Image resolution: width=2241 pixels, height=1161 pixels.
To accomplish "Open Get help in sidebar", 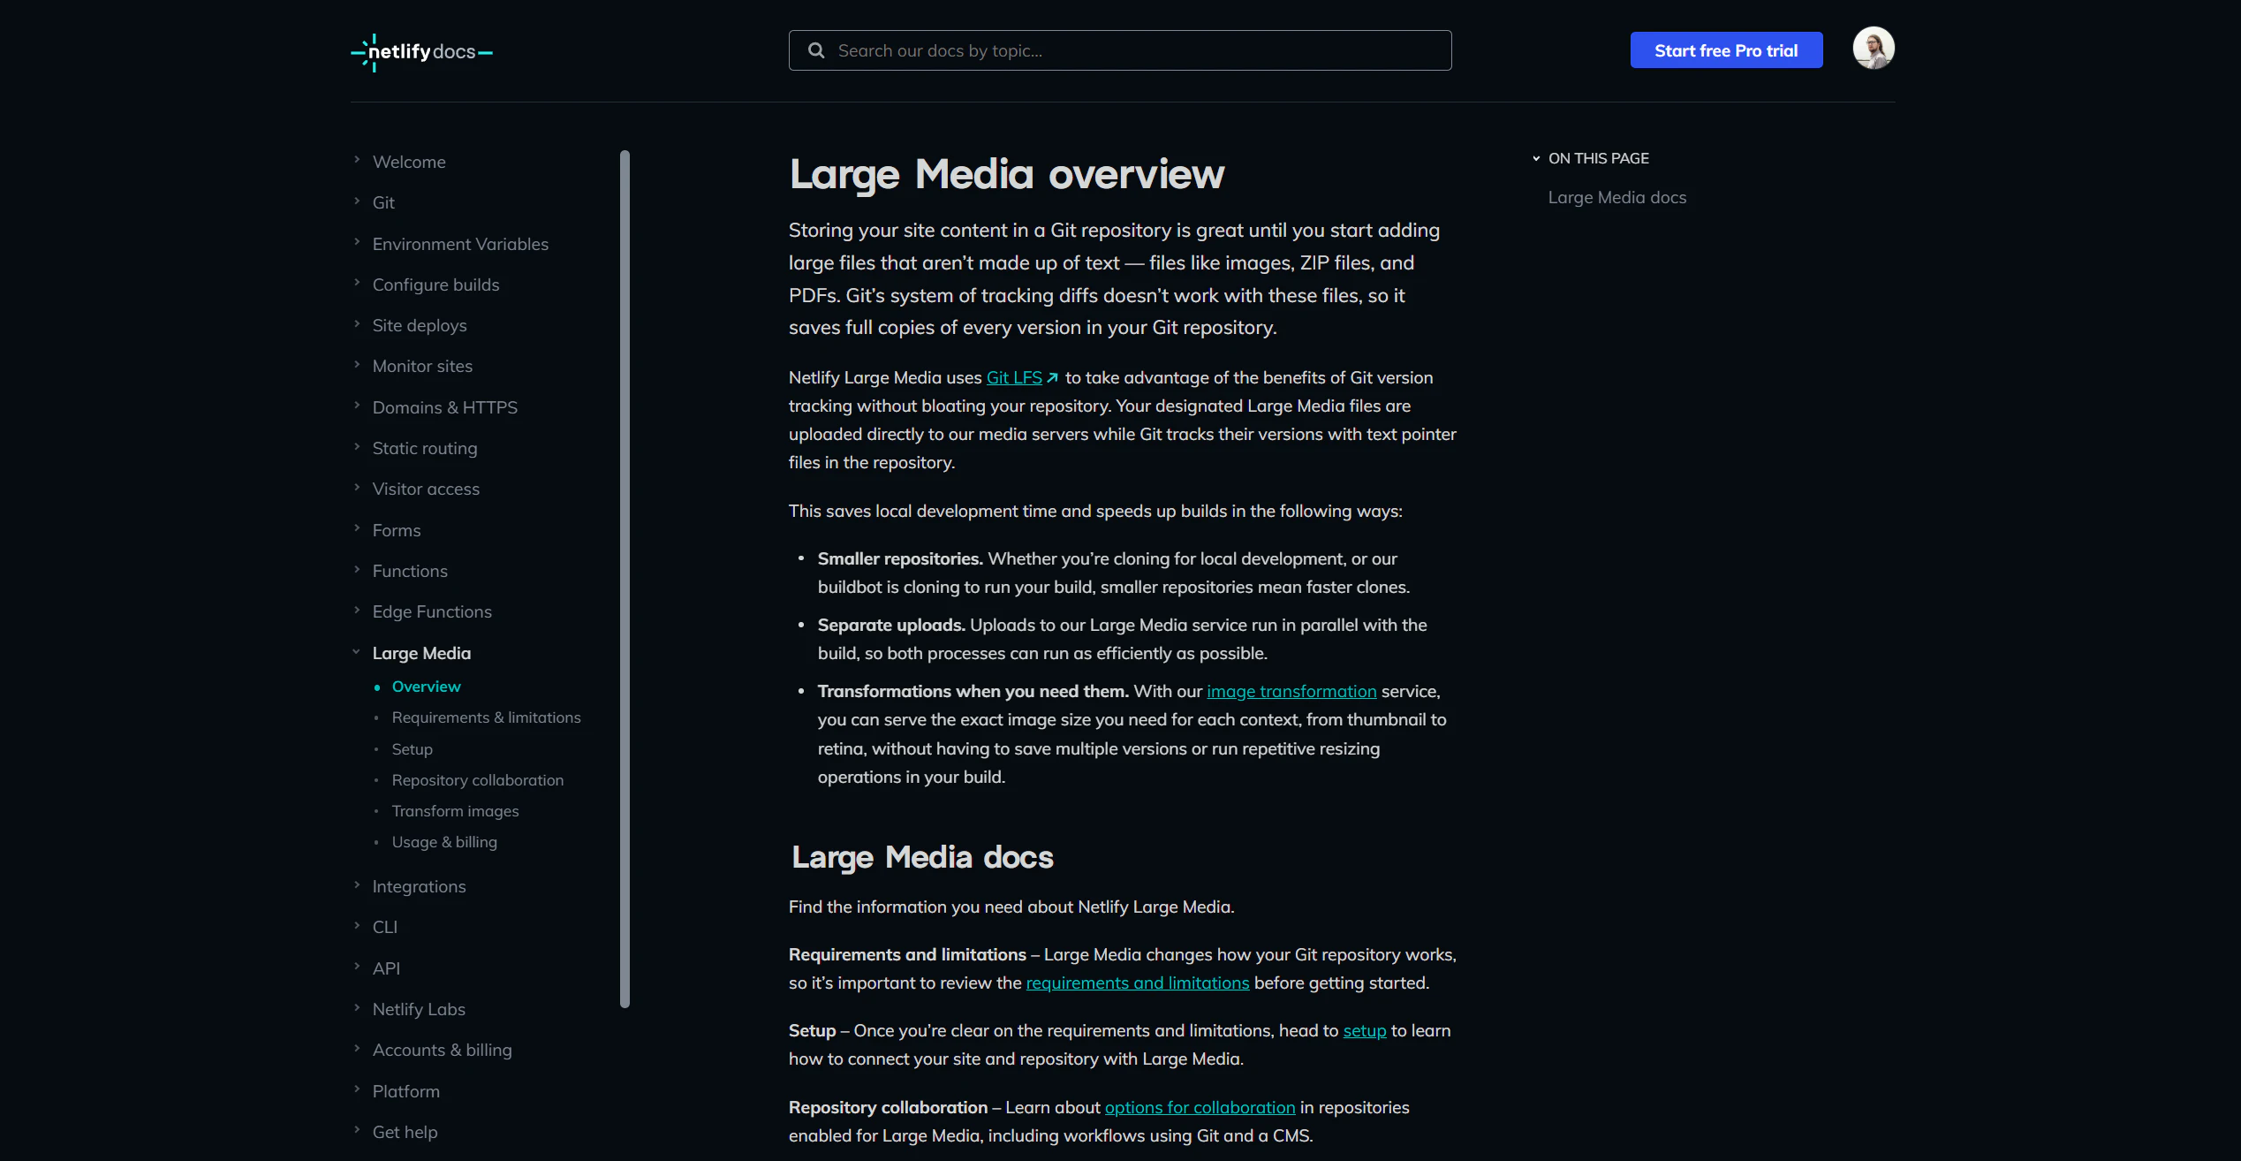I will click(x=405, y=1132).
